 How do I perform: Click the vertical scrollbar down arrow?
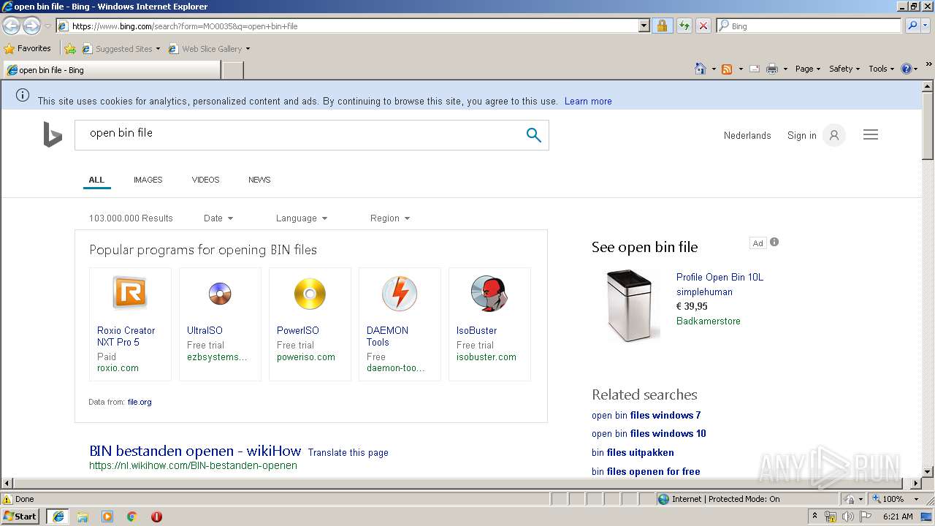(x=928, y=472)
